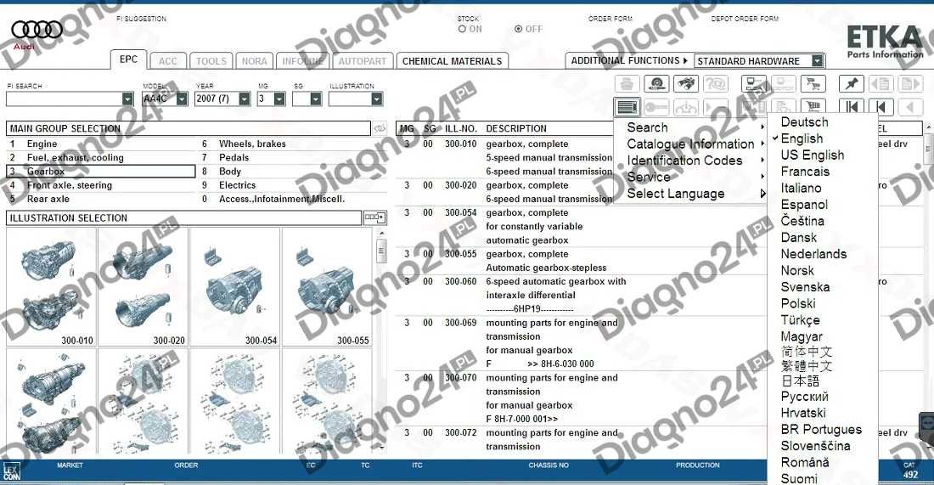Click the page-left document icon

881,84
